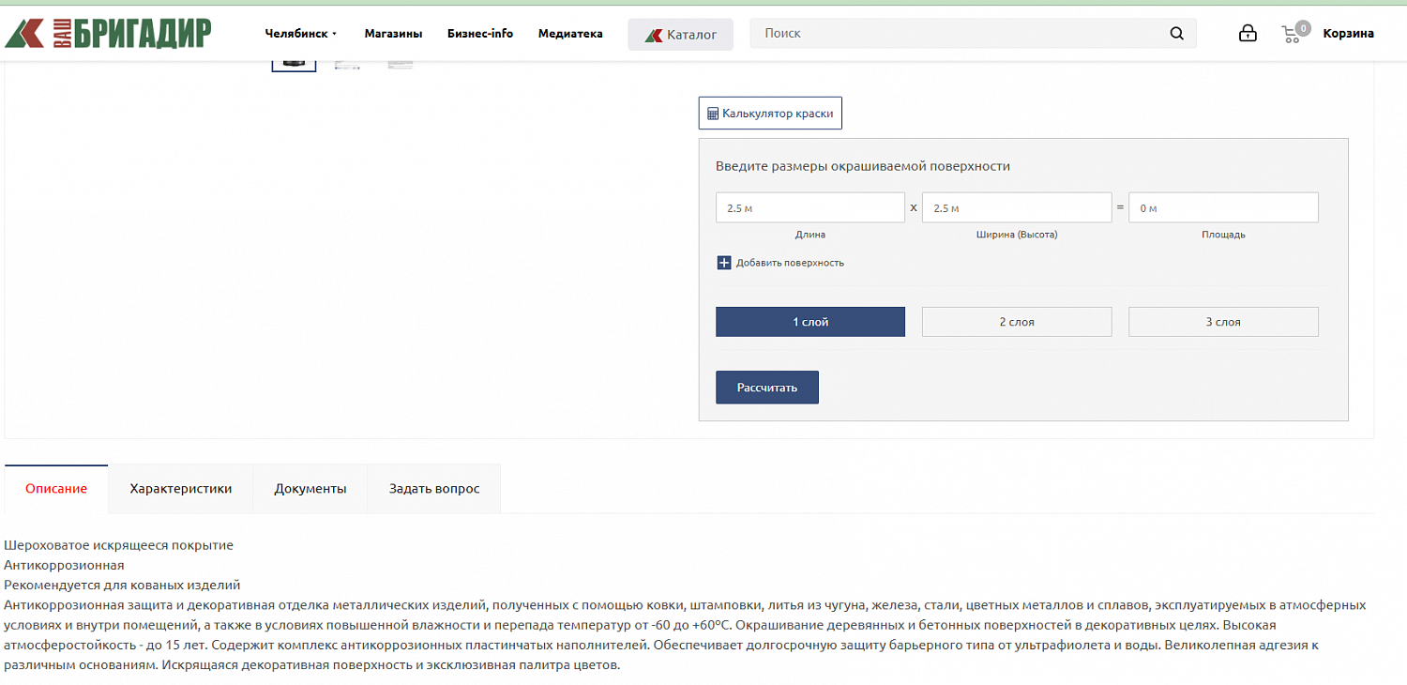The image size is (1407, 685).
Task: Open the account lock icon
Action: click(1247, 34)
